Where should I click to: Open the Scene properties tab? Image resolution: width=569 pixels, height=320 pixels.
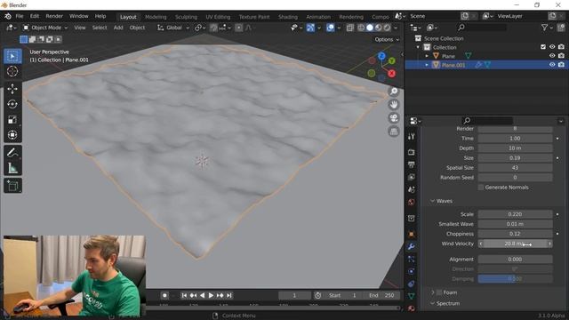(411, 189)
